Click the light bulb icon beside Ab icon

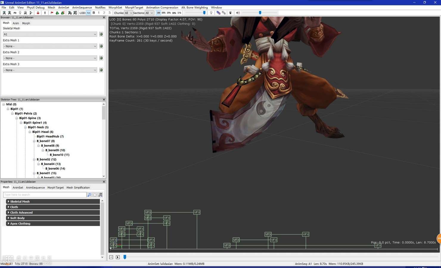(x=20, y=13)
